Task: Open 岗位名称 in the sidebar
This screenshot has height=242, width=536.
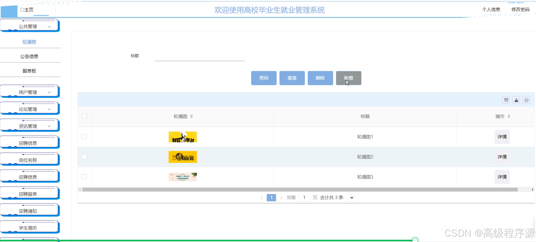Action: coord(29,159)
